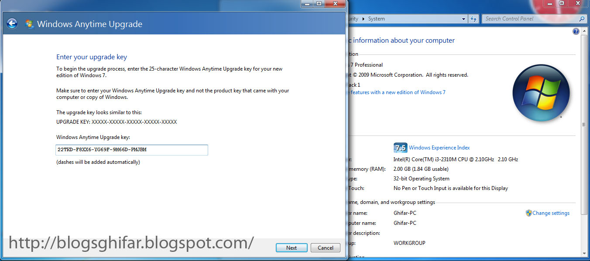
Task: Minimize the Windows Anytime Upgrade window
Action: [308, 3]
